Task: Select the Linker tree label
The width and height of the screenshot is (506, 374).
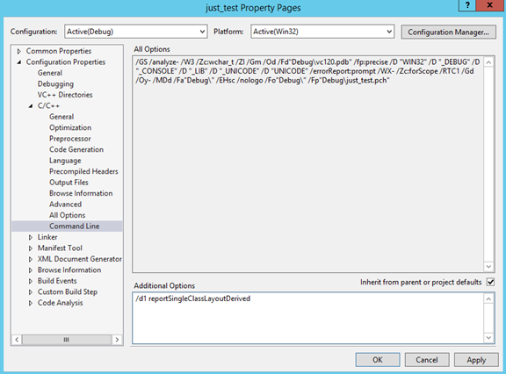Action: (x=47, y=237)
